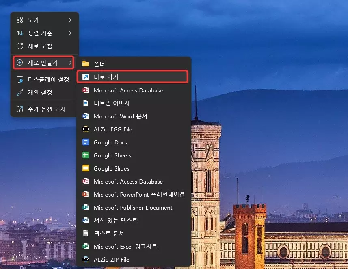348x269 pixels.
Task: Choose Microsoft Excel 워크시트 icon
Action: click(x=86, y=246)
